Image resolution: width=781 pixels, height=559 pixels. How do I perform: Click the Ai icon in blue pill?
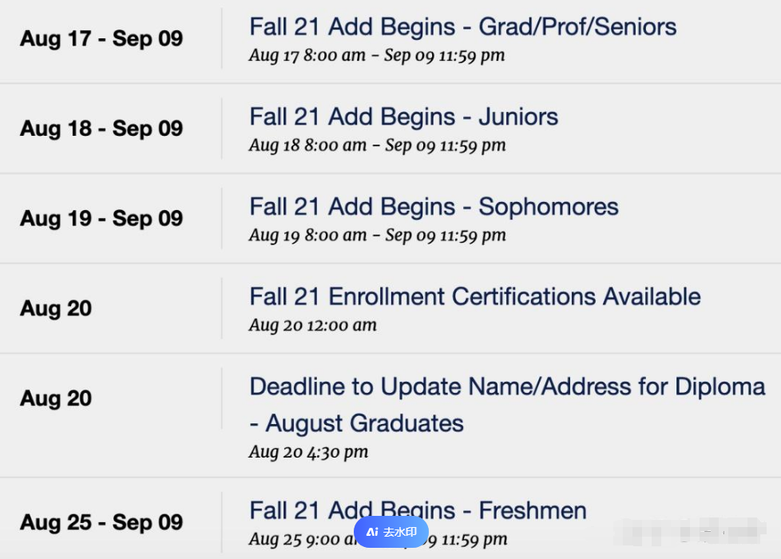pos(373,532)
